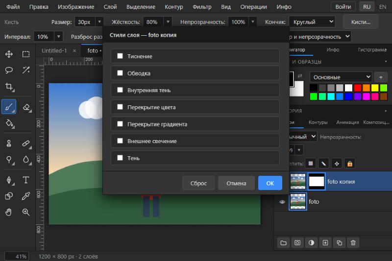
Task: Enable the Внешнее свечение checkbox
Action: click(x=120, y=141)
